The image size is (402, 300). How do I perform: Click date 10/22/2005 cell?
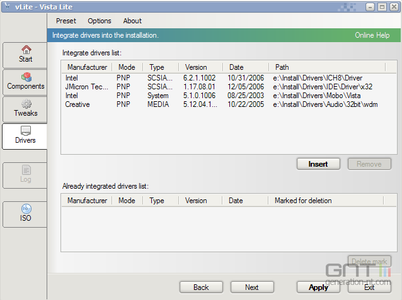(246, 104)
